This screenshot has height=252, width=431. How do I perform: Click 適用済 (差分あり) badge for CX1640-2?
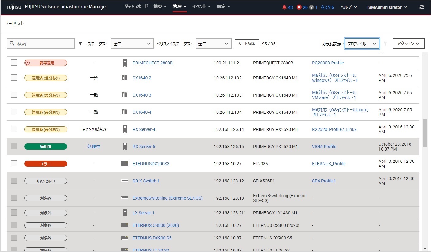point(46,78)
